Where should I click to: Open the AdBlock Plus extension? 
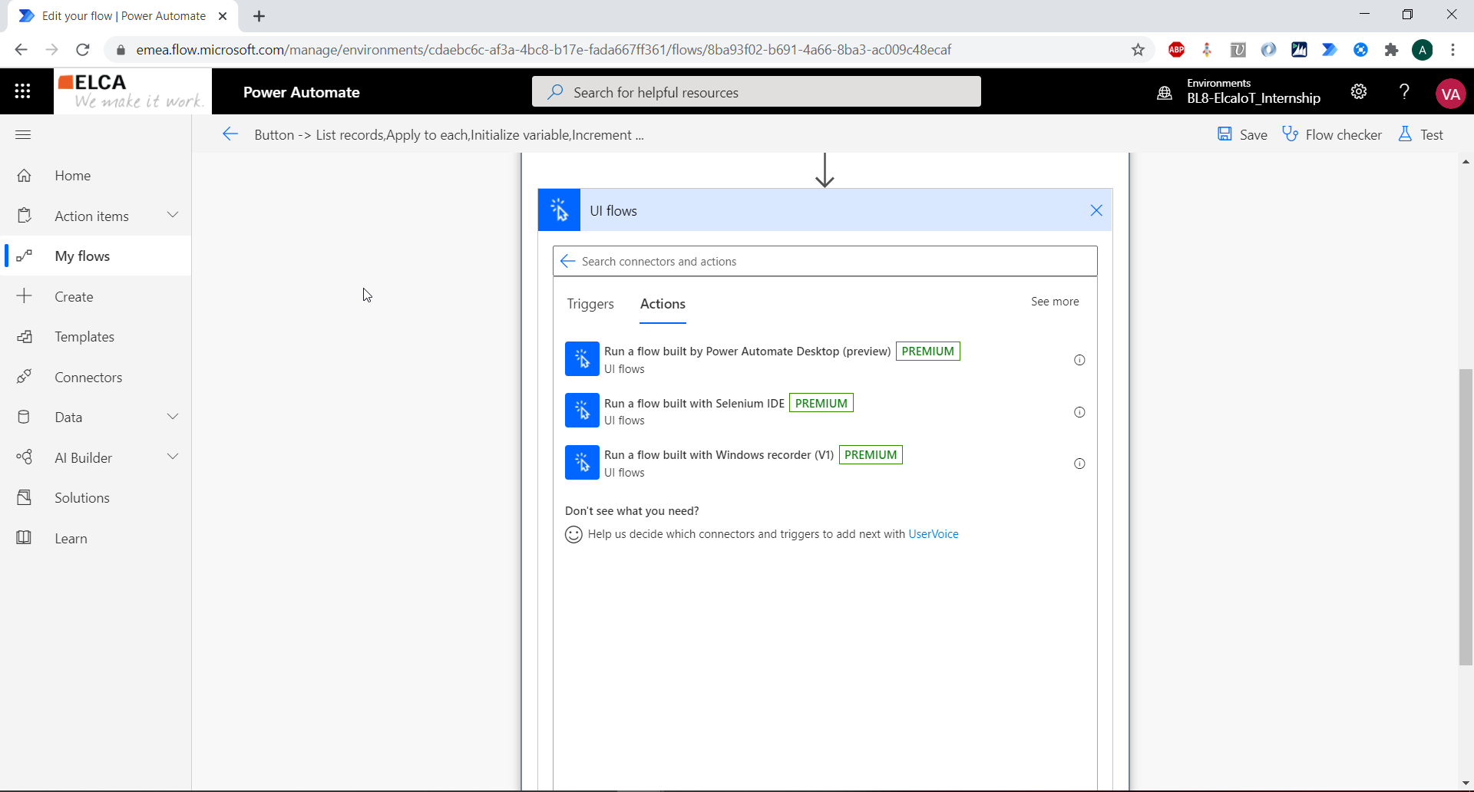[x=1176, y=50]
